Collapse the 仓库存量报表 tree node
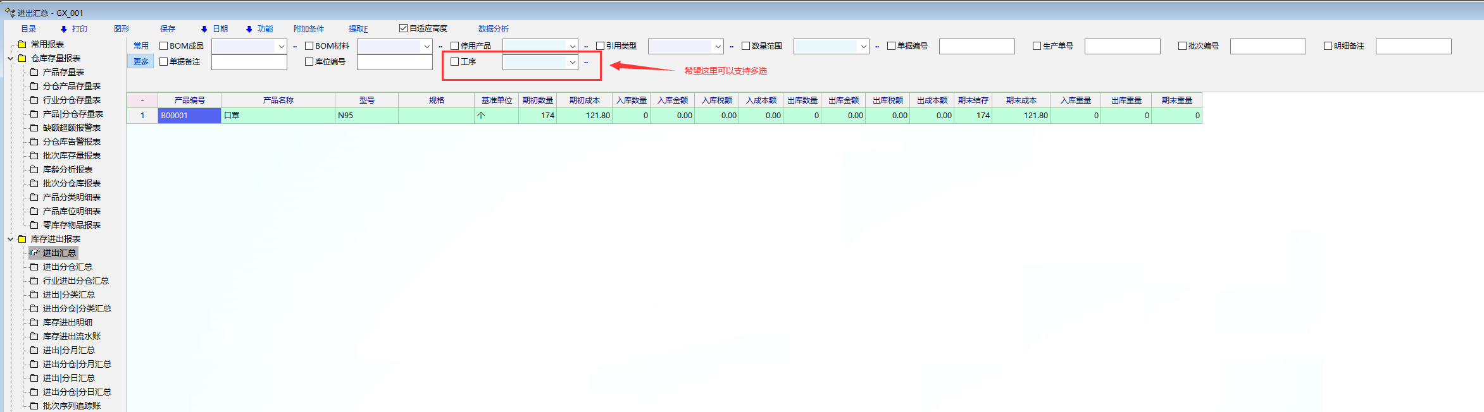 (10, 58)
